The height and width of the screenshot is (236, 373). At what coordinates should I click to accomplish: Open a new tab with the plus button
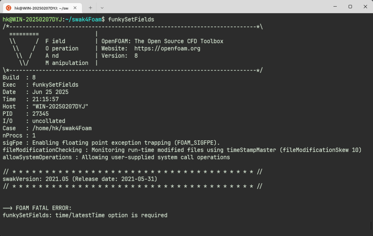click(x=90, y=8)
